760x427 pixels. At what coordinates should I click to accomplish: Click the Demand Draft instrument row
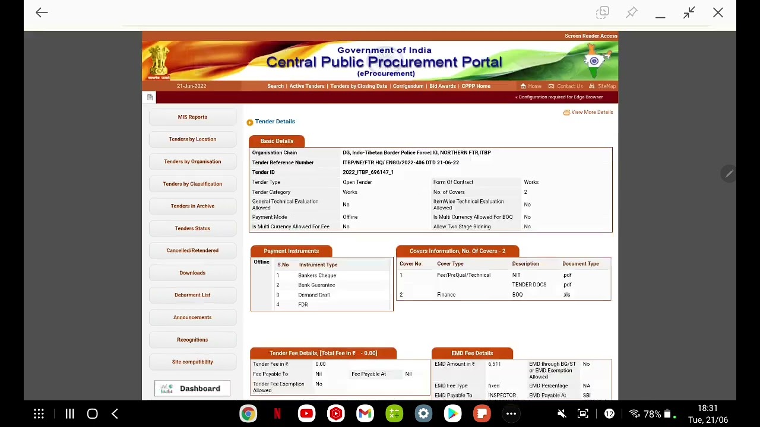click(332, 295)
